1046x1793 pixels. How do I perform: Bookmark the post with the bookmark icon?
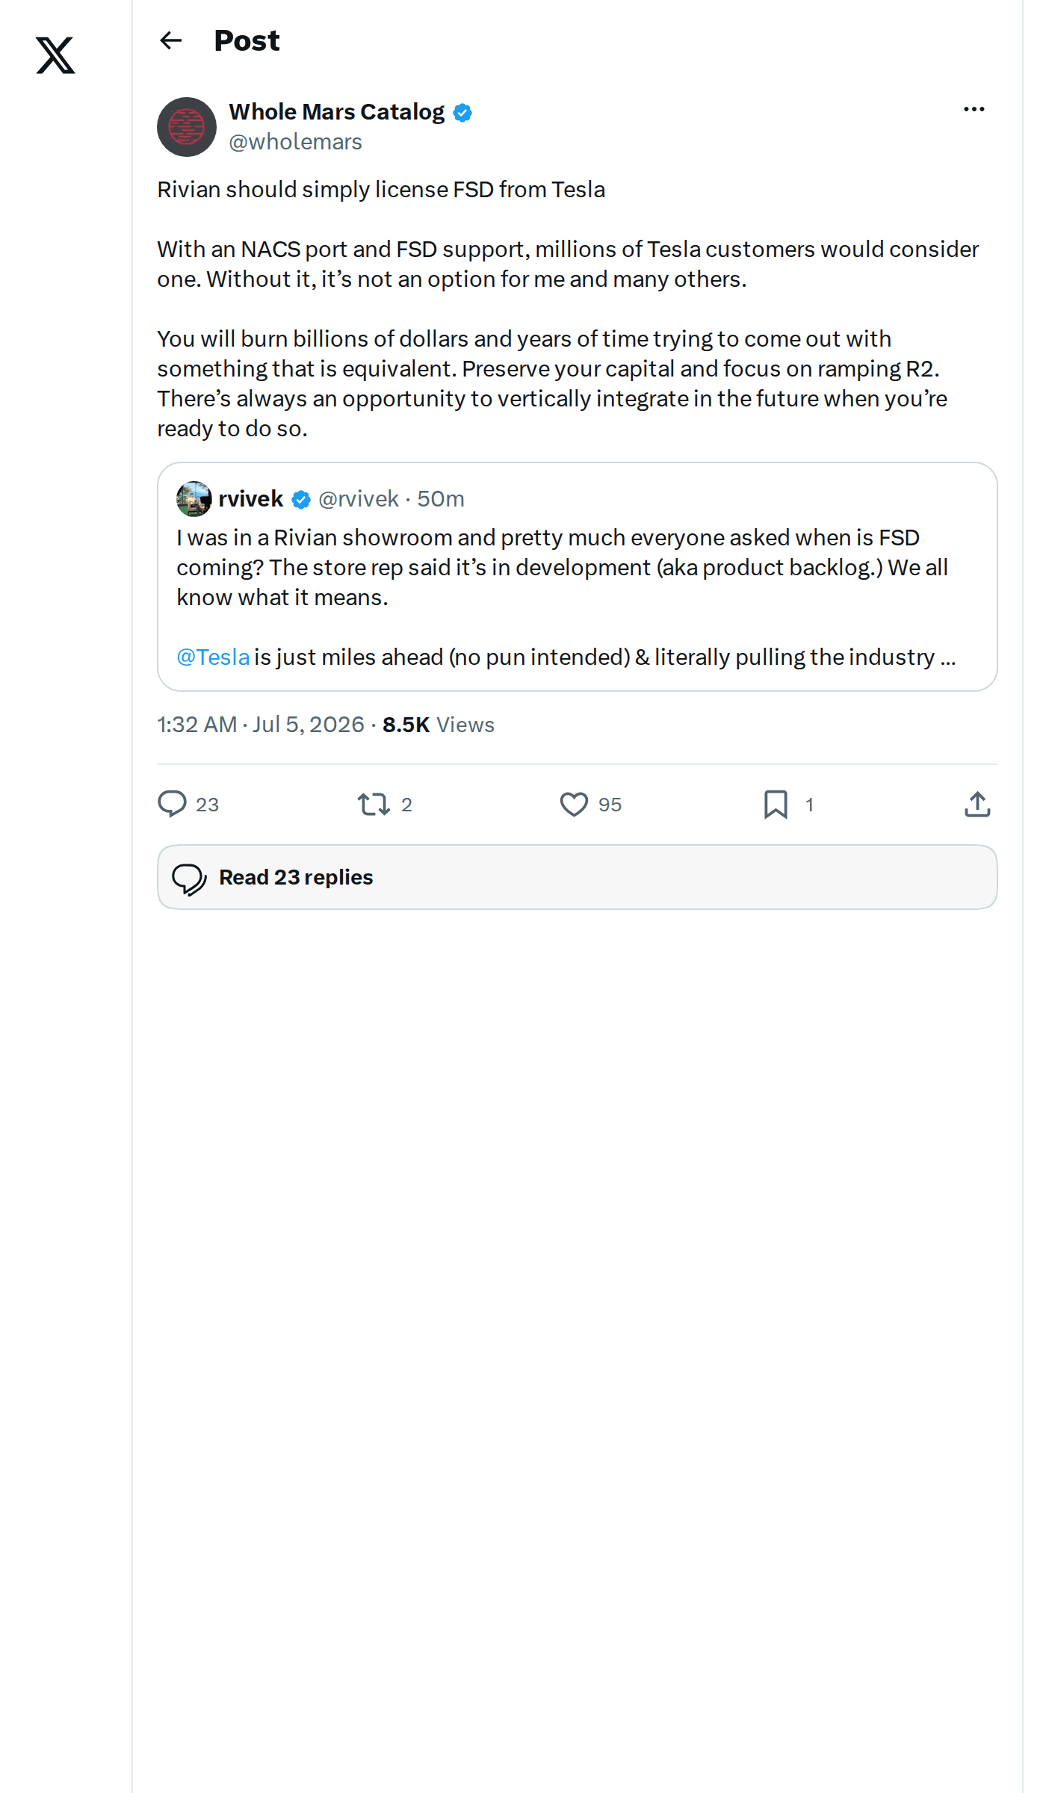[776, 804]
